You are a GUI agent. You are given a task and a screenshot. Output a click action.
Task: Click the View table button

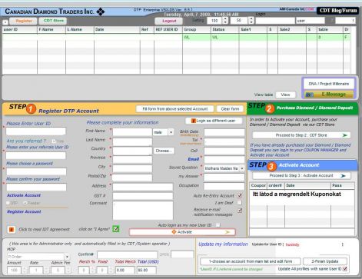click(x=285, y=95)
